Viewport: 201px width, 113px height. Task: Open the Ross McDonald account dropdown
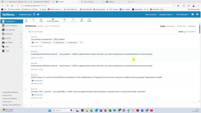pos(183,14)
